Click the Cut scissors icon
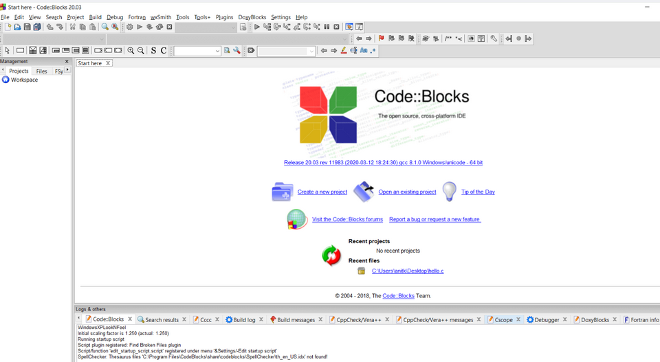 pyautogui.click(x=72, y=27)
